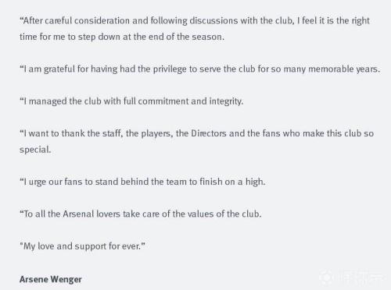Click the sentence urging fans to stand behind
The image size is (391, 290).
(142, 182)
